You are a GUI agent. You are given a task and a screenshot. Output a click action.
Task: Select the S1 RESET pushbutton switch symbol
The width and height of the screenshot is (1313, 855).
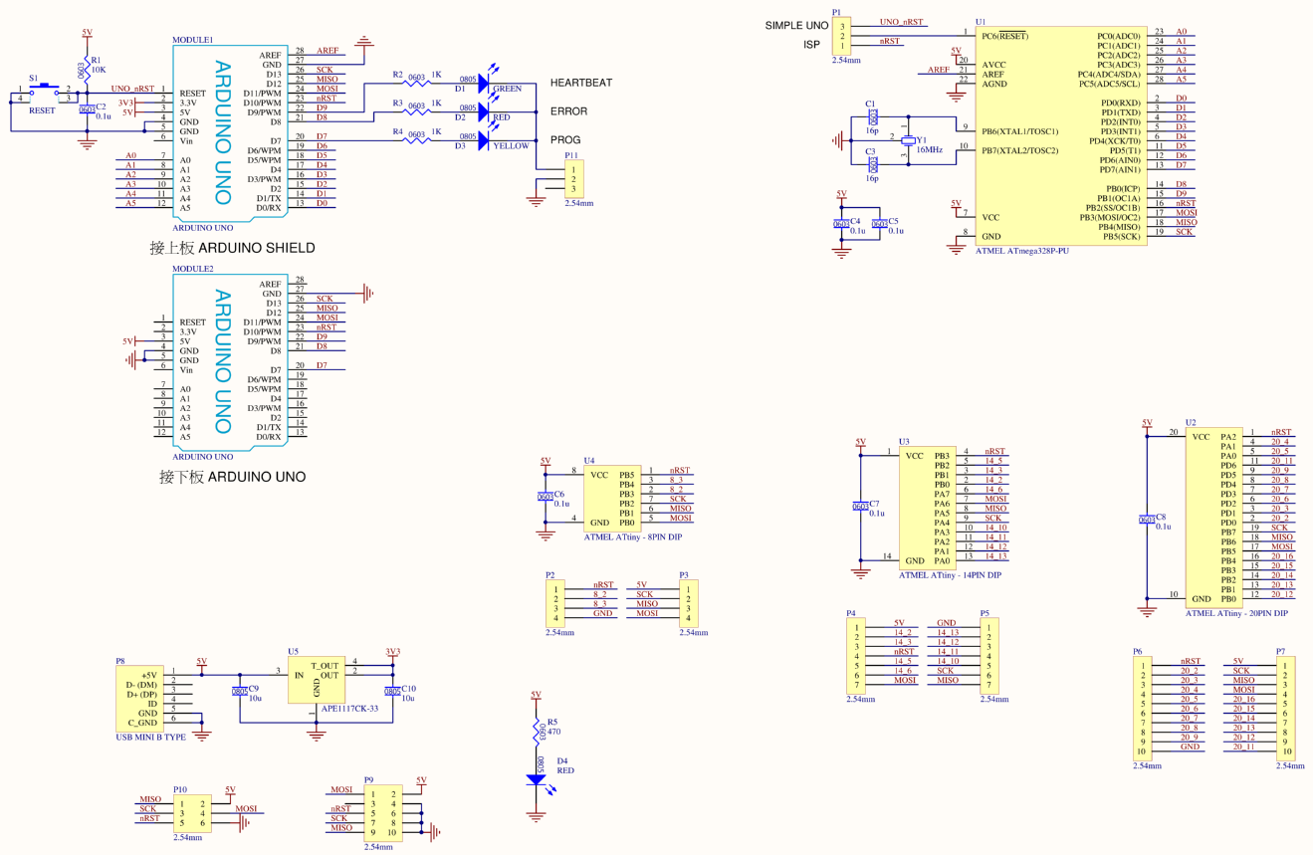tap(45, 93)
